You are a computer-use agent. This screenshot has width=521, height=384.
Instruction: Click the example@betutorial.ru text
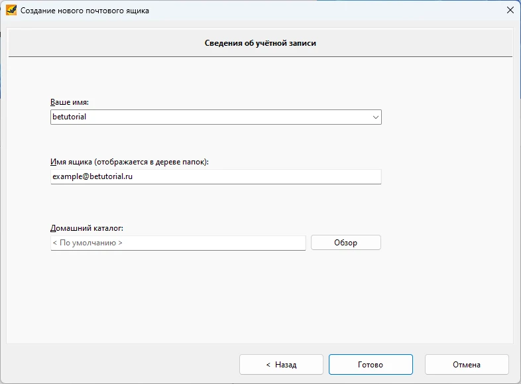click(x=91, y=176)
